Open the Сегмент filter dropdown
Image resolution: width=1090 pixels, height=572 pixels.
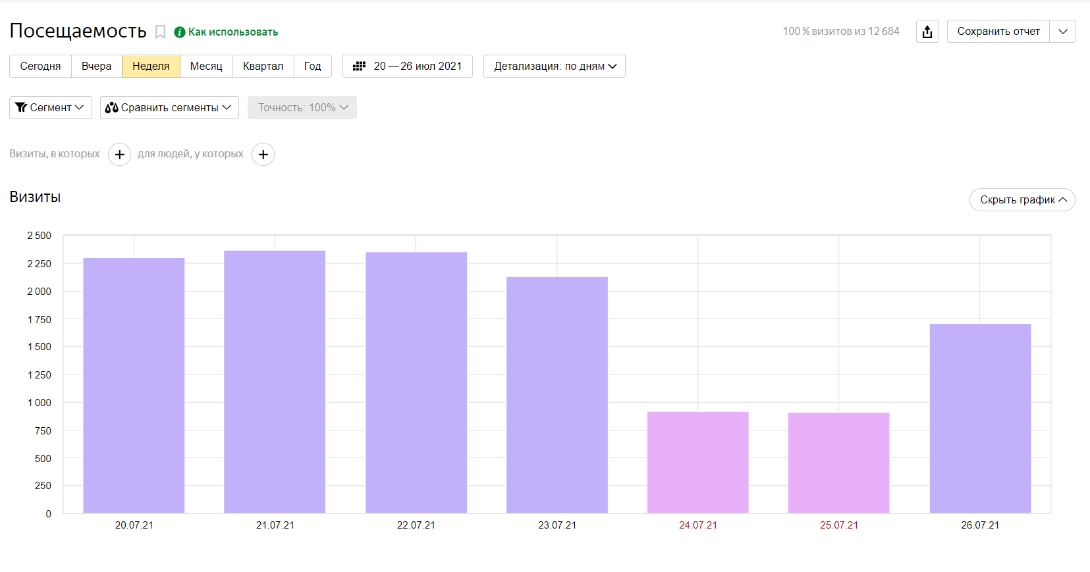pyautogui.click(x=51, y=108)
